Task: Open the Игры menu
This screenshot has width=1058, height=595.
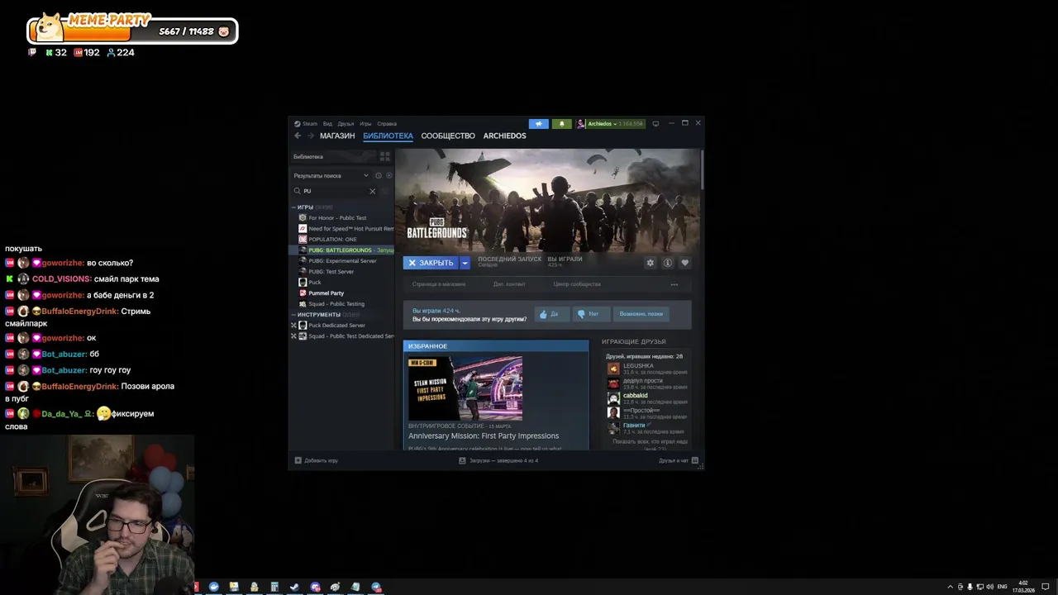Action: pyautogui.click(x=365, y=124)
